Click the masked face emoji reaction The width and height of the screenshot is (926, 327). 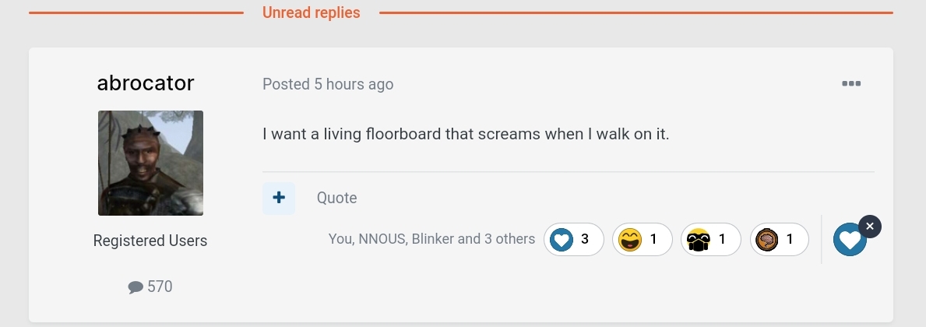pos(710,240)
